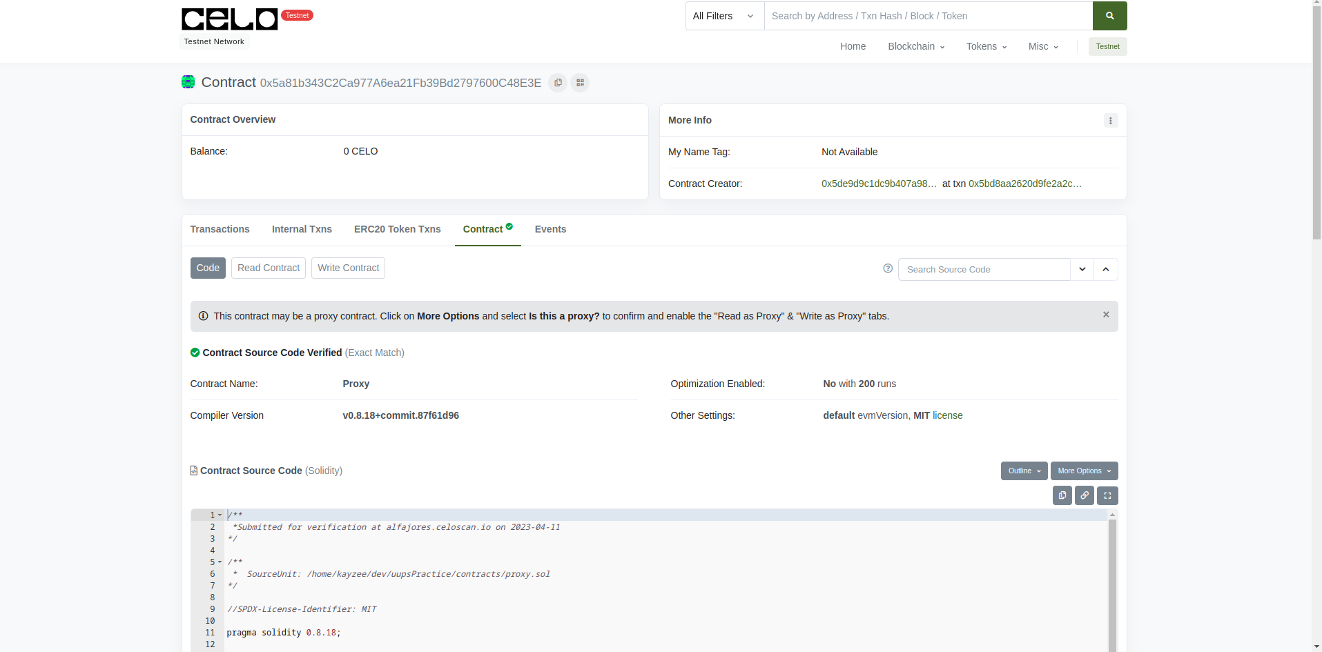Click the contract identicon next to title
1322x652 pixels.
pos(188,82)
